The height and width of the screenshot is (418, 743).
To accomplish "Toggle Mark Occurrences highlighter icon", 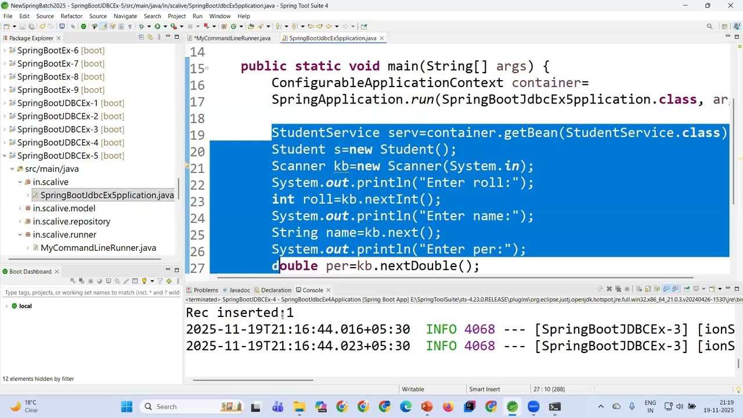I will [103, 26].
